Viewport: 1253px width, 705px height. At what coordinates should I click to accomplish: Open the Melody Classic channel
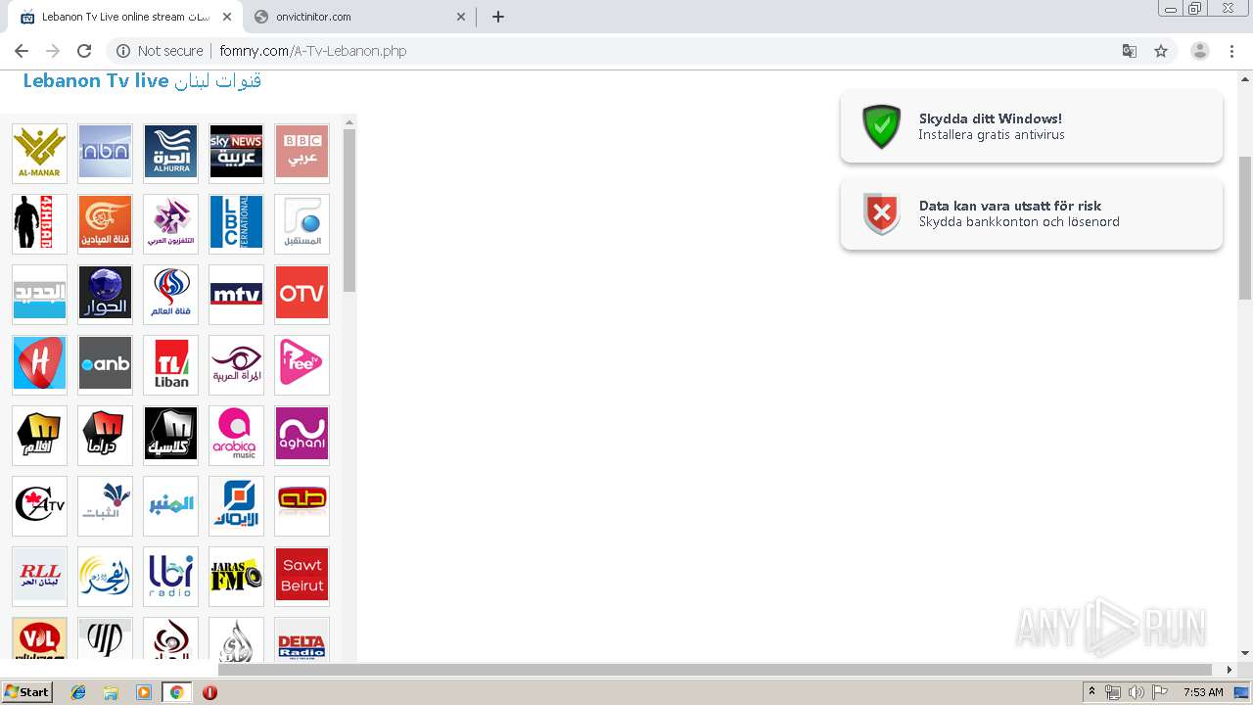click(x=170, y=435)
